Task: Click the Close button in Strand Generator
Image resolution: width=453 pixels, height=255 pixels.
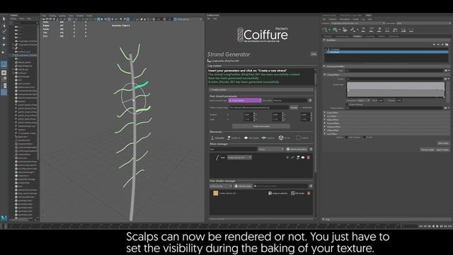Action: 314,54
